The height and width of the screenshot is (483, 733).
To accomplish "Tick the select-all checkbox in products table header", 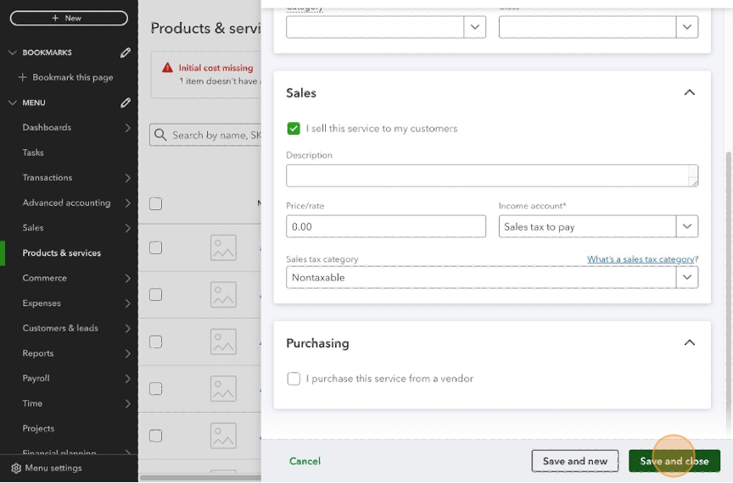I will pos(155,203).
